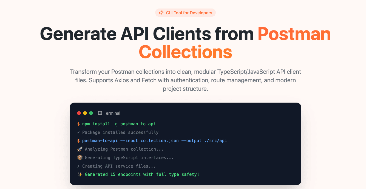Toggle the green traffic light button
Viewport: 366px width, 189px height.
[90, 113]
